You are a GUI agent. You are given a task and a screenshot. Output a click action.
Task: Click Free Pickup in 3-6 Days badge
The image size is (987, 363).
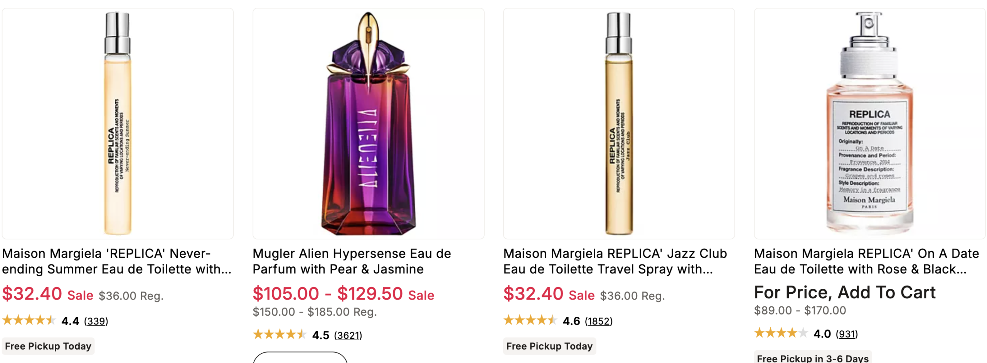point(812,358)
